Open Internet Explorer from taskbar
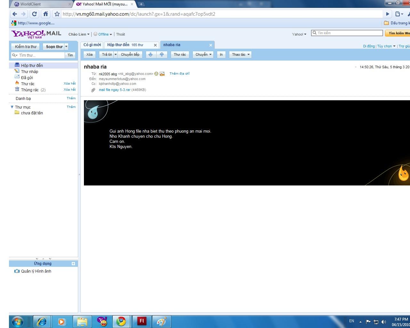This screenshot has width=410, height=328. [42, 321]
